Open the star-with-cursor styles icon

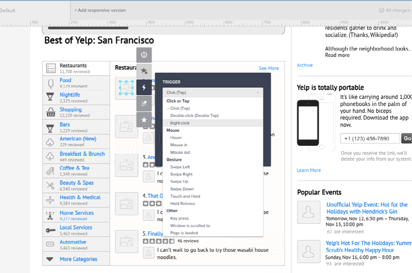[x=144, y=71]
